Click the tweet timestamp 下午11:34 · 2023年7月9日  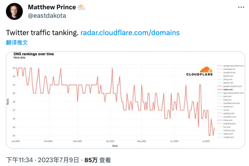[42, 160]
